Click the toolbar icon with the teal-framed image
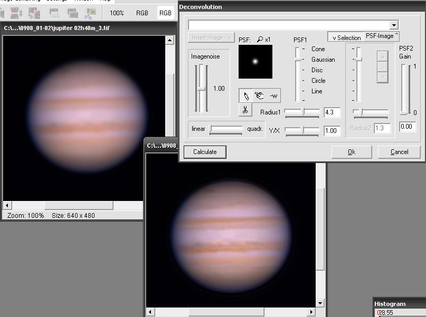 point(54,13)
